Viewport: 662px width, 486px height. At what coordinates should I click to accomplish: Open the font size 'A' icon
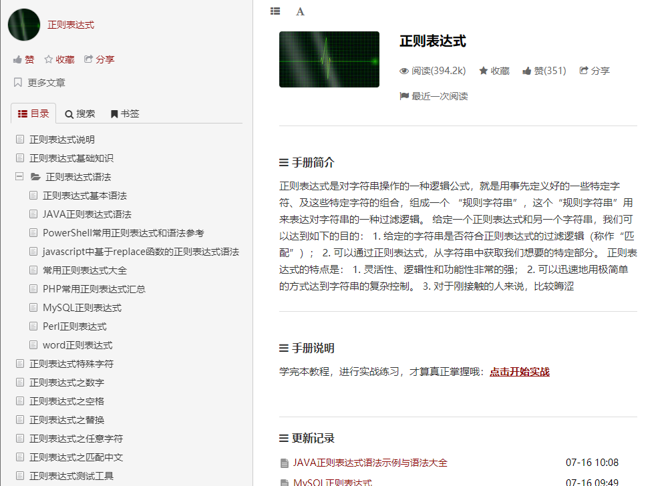(300, 11)
